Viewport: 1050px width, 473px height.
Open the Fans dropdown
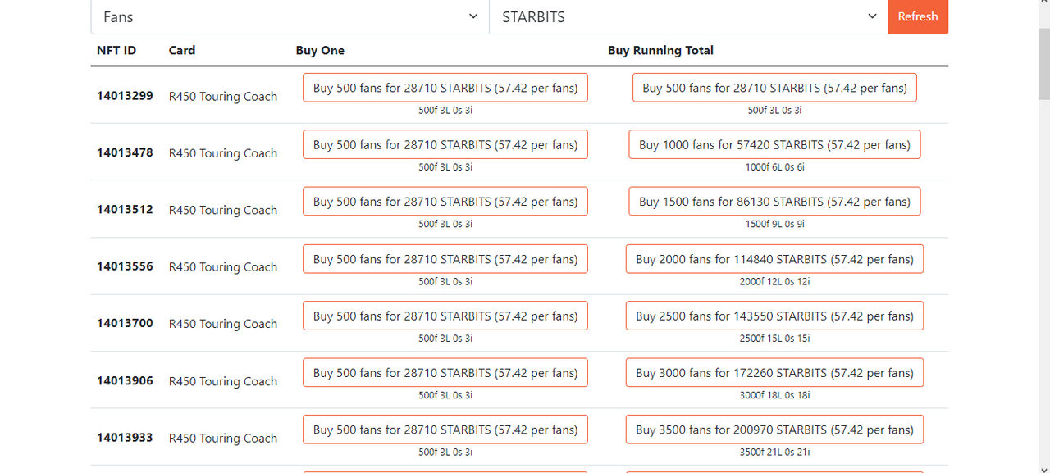click(290, 16)
